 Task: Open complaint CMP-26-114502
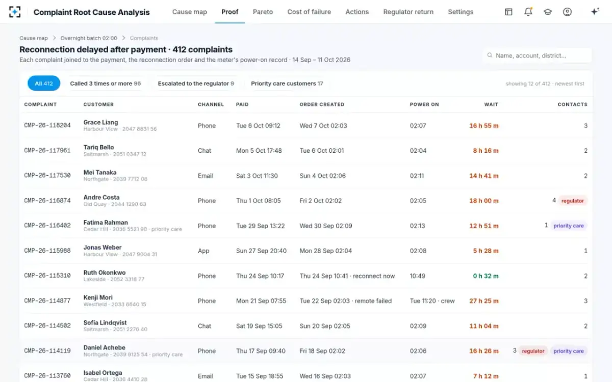pyautogui.click(x=47, y=326)
